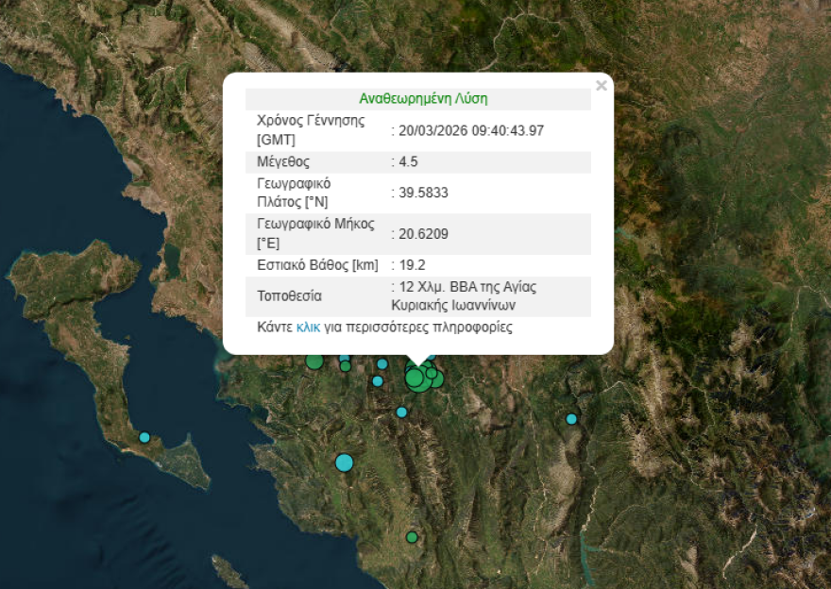The image size is (831, 589).
Task: Select small green marker right of large left green one
Action: pos(346,366)
